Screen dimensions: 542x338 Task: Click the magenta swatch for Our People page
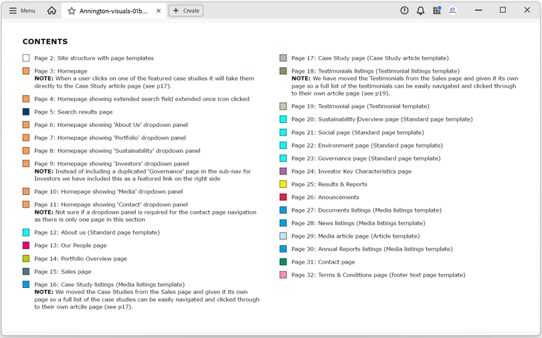click(26, 246)
